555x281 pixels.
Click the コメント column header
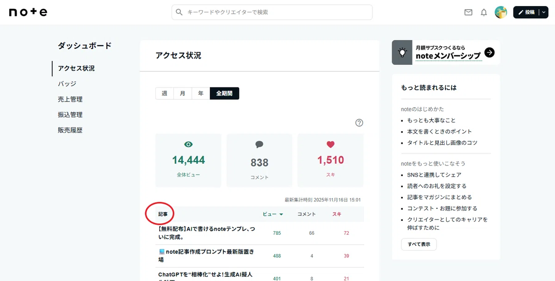(x=307, y=214)
